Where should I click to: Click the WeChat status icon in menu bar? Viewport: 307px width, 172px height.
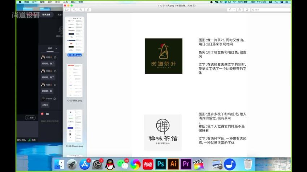click(x=217, y=2)
